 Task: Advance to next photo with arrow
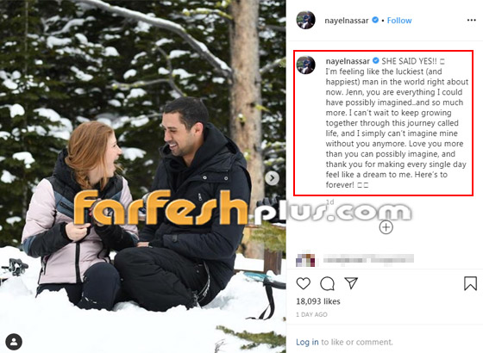pos(272,178)
